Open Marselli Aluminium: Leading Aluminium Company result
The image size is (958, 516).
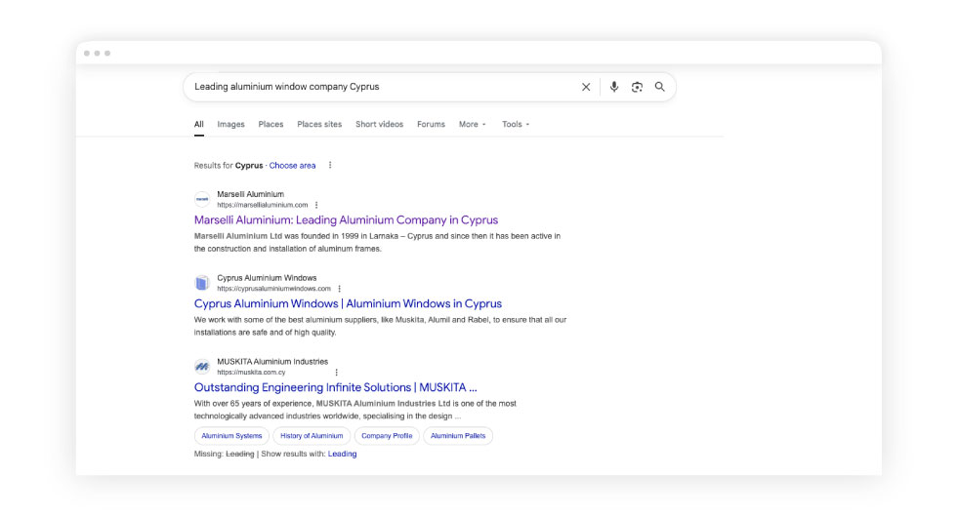346,220
